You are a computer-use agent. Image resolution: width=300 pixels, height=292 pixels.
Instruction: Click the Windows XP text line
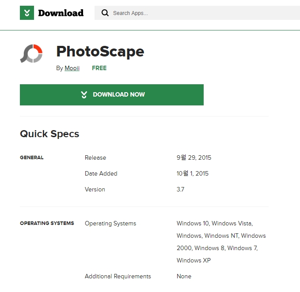(x=194, y=260)
